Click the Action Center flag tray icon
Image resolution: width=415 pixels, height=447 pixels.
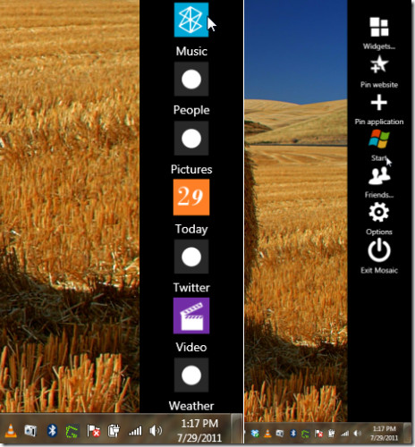coord(93,431)
